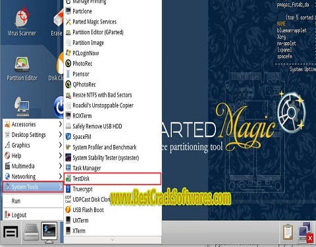Screen dimensions: 316x247
Task: Click the SpaceFM shield icon
Action: tap(68, 136)
